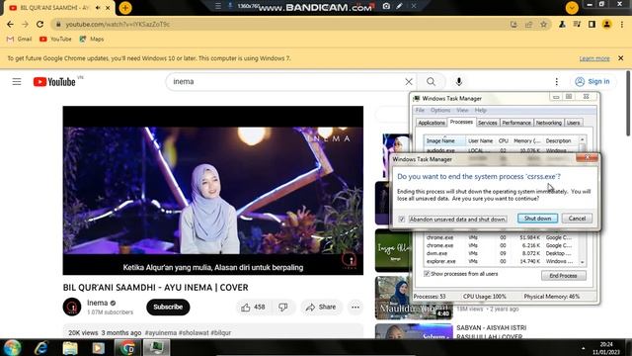Image resolution: width=632 pixels, height=356 pixels.
Task: Open the Learn more link
Action: 594,58
